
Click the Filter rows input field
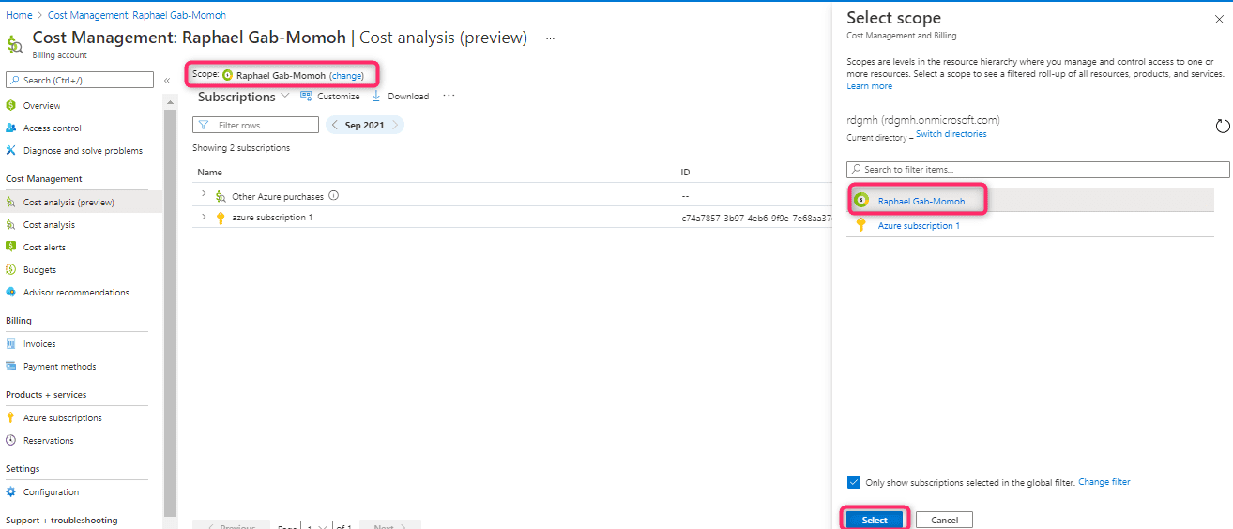point(256,125)
